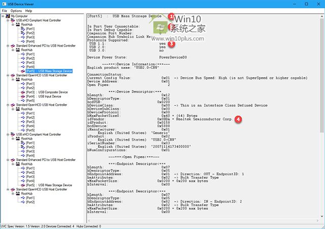Viewport: 325px width, 229px height.
Task: Collapse the RootHub that holds the highlighted storage device
Action: pyautogui.click(x=13, y=50)
